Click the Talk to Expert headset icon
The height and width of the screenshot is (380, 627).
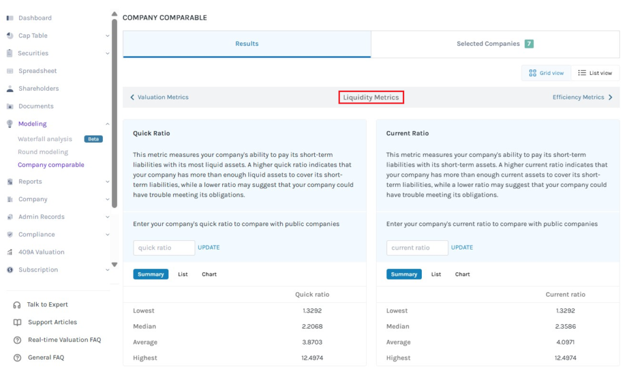pyautogui.click(x=17, y=305)
